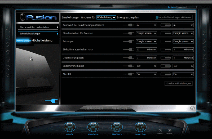Click the AC plug icon in the Kennwort row
Image resolution: width=212 pixels, height=139 pixels.
(x=129, y=25)
